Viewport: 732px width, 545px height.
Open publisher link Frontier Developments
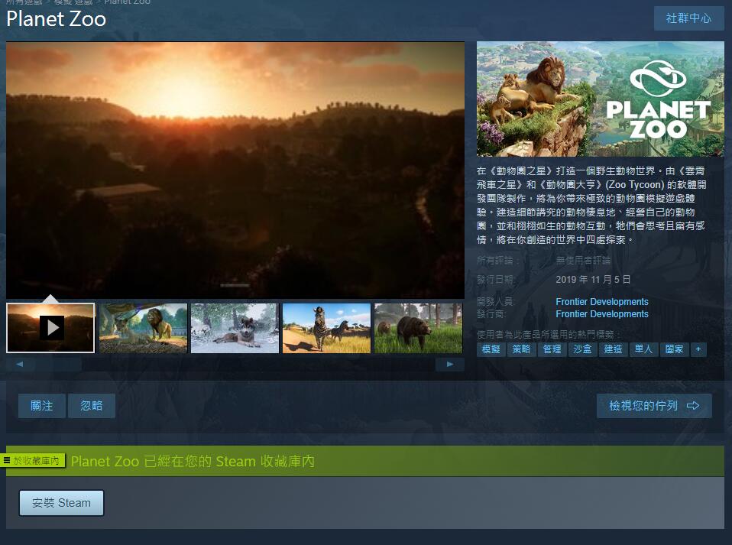(602, 314)
